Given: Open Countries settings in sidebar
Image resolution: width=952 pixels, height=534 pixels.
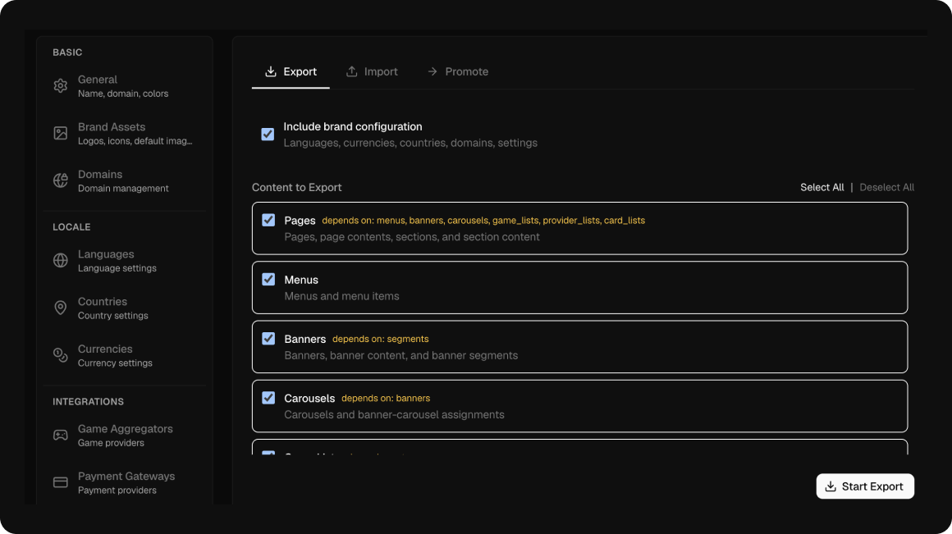Looking at the screenshot, I should click(x=125, y=308).
